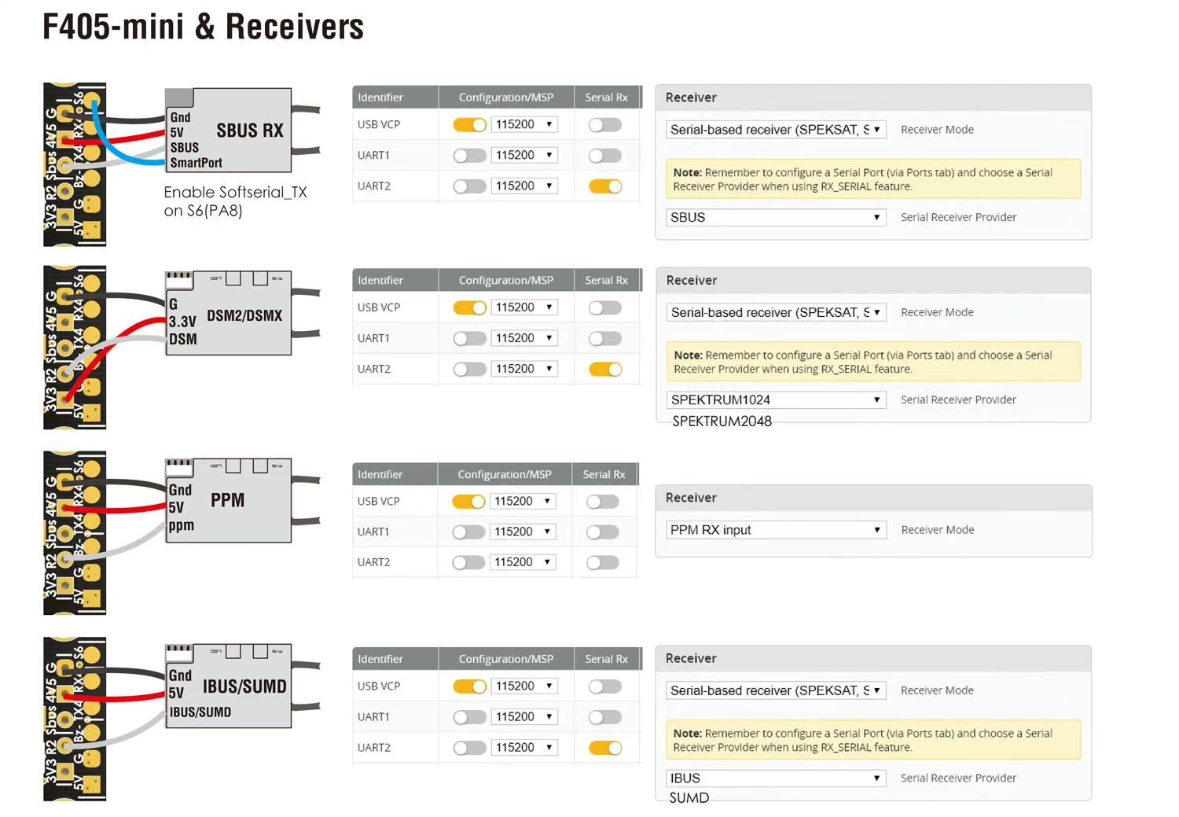This screenshot has height=817, width=1179.
Task: Open UART1 115200 baud dropdown in DSM table
Action: click(524, 338)
